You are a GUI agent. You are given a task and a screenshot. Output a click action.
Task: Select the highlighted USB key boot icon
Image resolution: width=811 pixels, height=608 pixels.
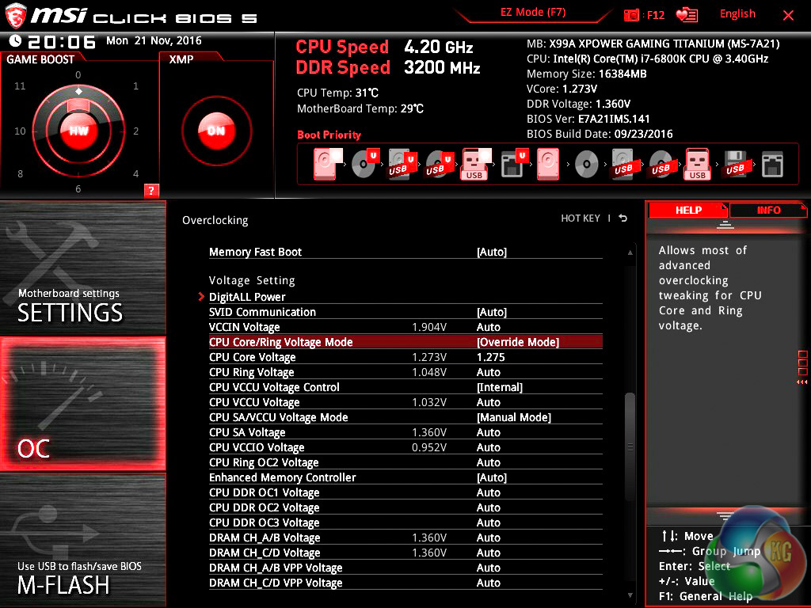pyautogui.click(x=475, y=164)
